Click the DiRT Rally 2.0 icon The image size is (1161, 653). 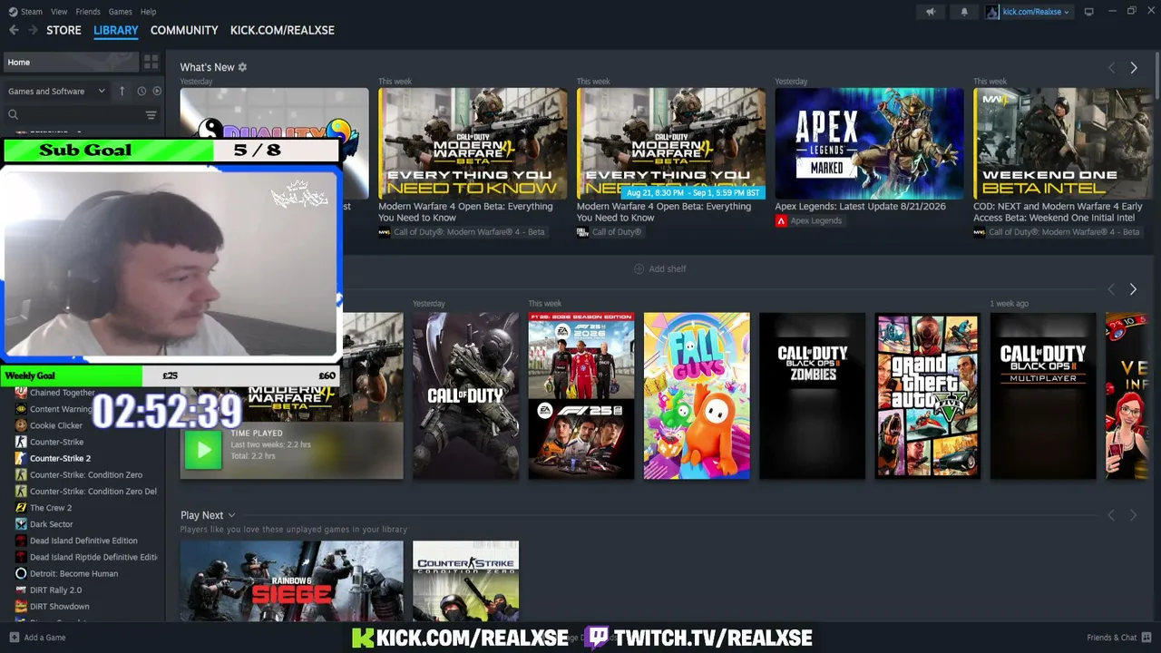tap(21, 590)
